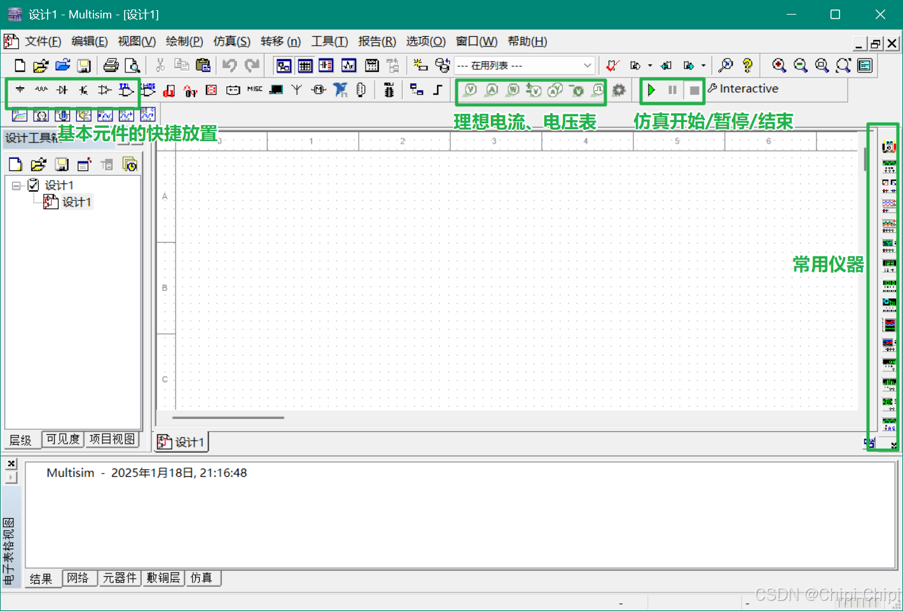This screenshot has width=903, height=611.
Task: Place an RF antenna component
Action: coord(297,90)
